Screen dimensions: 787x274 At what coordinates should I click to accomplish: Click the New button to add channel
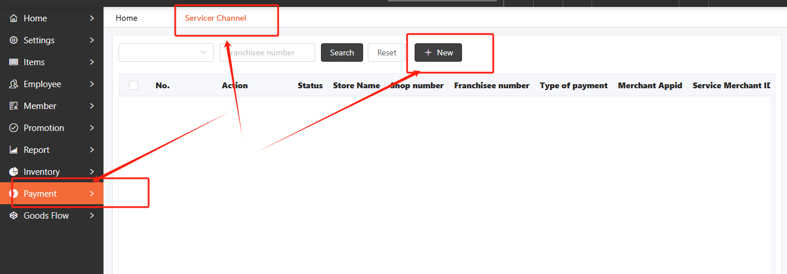[438, 52]
